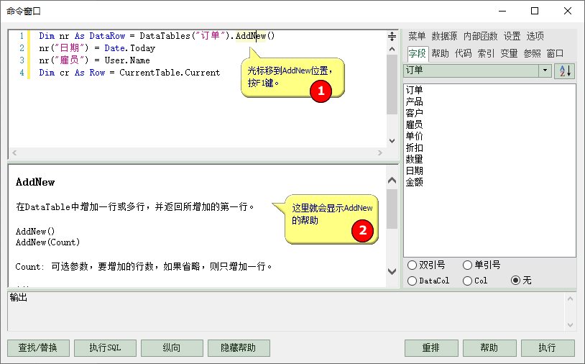The image size is (585, 364).
Task: Select the 单引号 radio option
Action: pos(467,265)
